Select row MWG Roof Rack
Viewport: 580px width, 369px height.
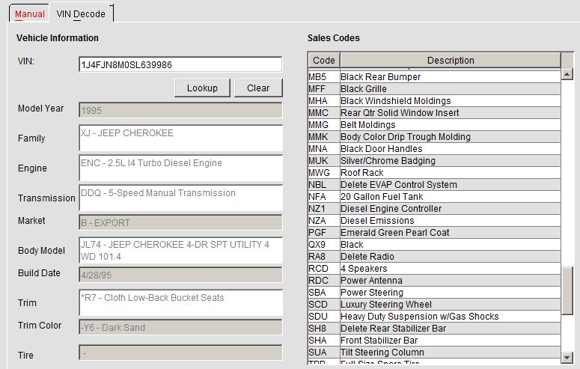(x=434, y=172)
